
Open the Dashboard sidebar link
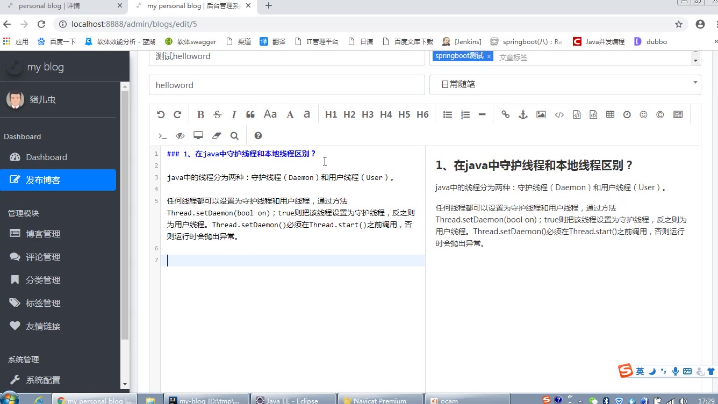click(x=46, y=157)
